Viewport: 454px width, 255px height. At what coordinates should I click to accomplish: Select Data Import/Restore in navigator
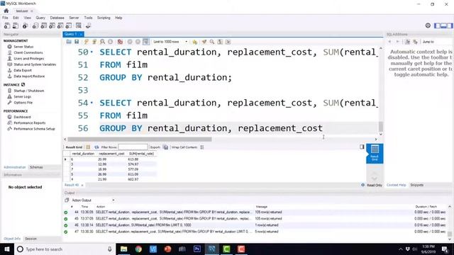tap(29, 76)
